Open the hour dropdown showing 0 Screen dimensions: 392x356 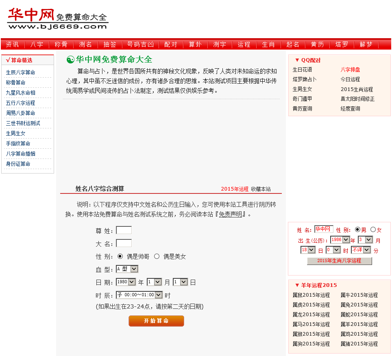point(333,250)
